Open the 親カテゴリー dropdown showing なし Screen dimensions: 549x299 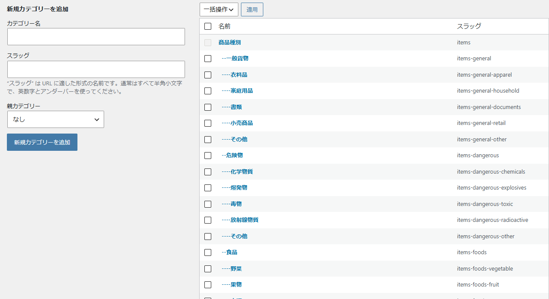(x=56, y=119)
